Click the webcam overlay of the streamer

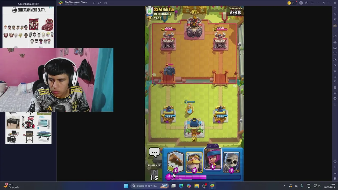[x=57, y=80]
